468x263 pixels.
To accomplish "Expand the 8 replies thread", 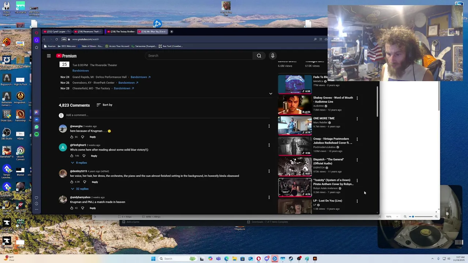I will coord(79,163).
